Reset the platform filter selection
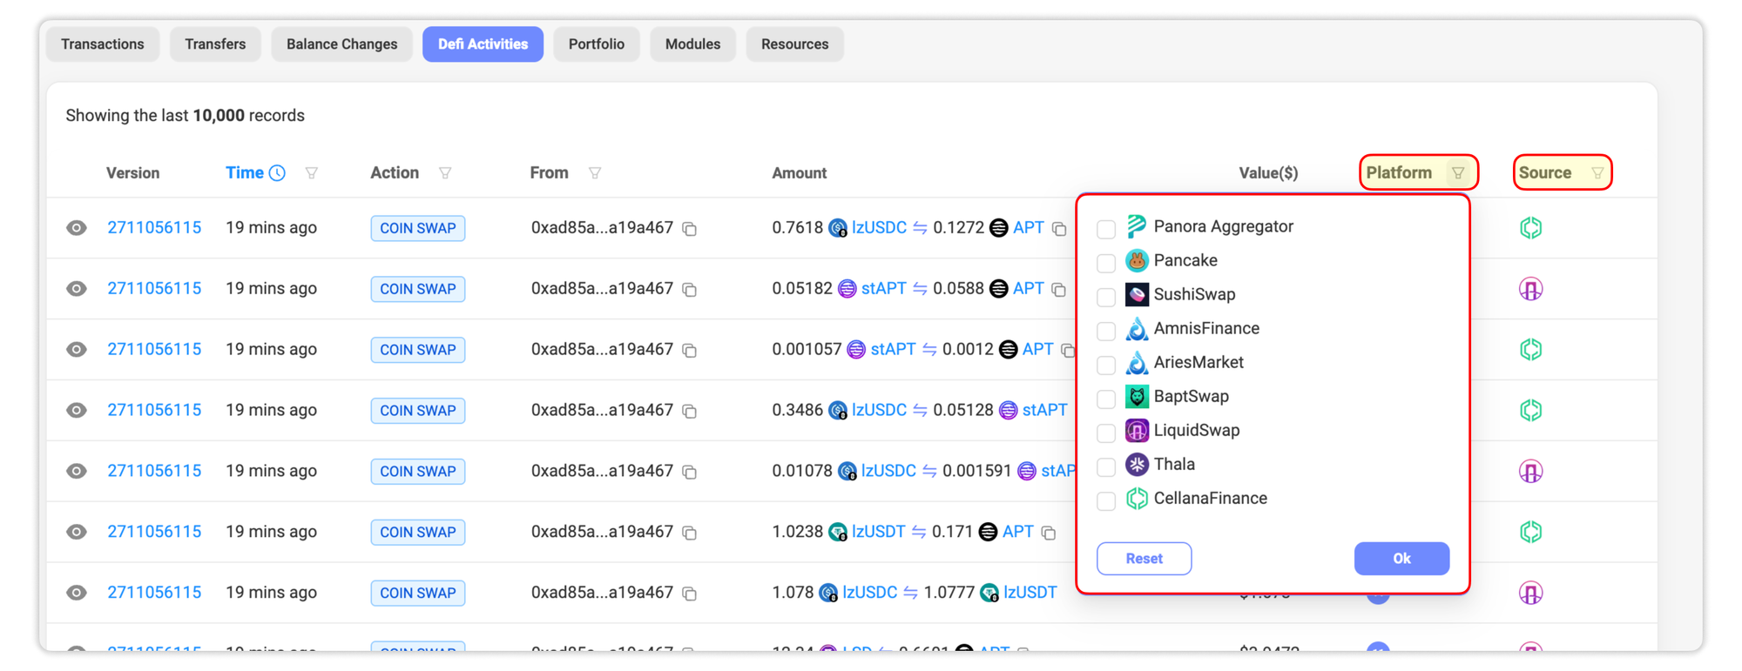 click(x=1144, y=559)
